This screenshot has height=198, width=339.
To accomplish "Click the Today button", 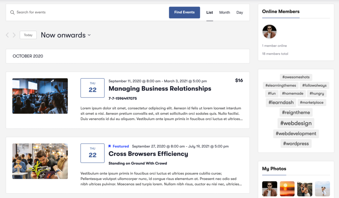I will [28, 35].
